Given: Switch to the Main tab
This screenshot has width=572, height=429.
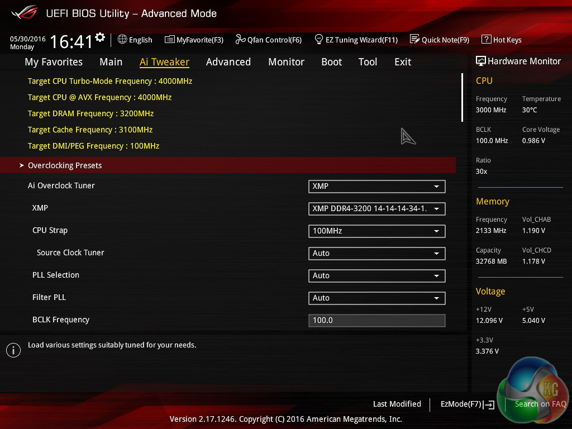Looking at the screenshot, I should click(111, 62).
